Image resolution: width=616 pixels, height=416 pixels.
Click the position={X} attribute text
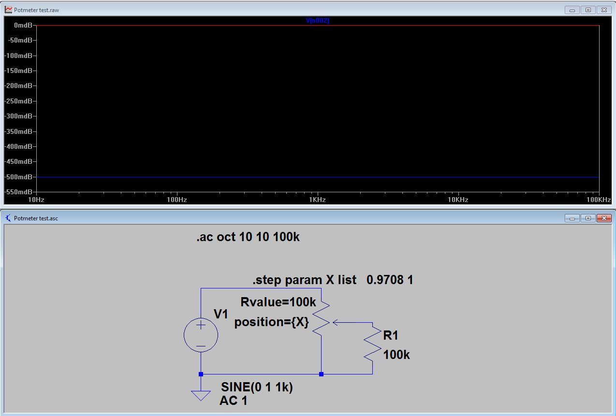tap(271, 322)
